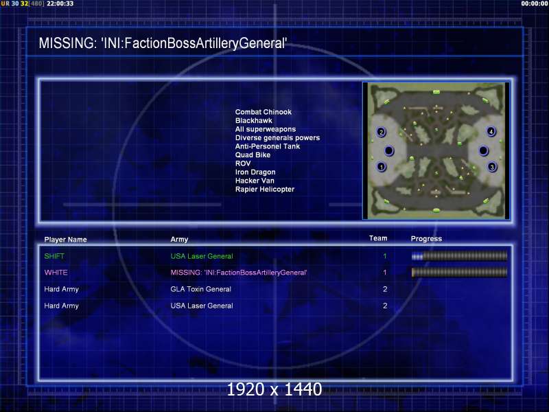Click 'Hard Army' in GLA Toxin General row

pos(61,289)
